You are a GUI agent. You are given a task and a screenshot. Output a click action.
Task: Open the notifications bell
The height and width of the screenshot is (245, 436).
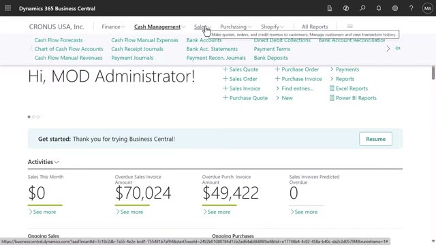click(379, 8)
